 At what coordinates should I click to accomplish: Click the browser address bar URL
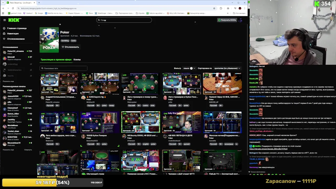[49, 8]
